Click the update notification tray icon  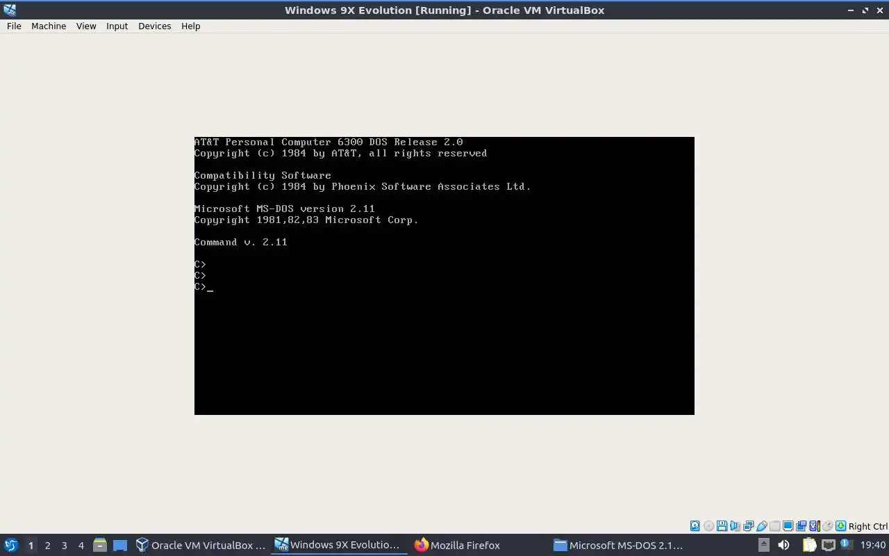click(846, 543)
